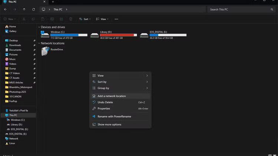The width and height of the screenshot is (278, 156).
Task: Open Linux in the navigation pane
Action: (12, 143)
